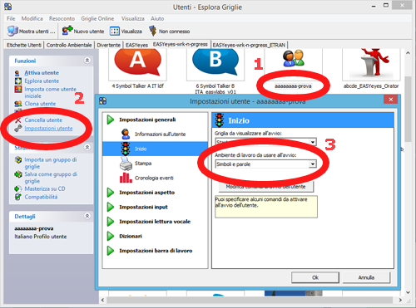This screenshot has height=308, width=416.
Task: Click the Mostra utenti monitor icon
Action: pos(12,31)
